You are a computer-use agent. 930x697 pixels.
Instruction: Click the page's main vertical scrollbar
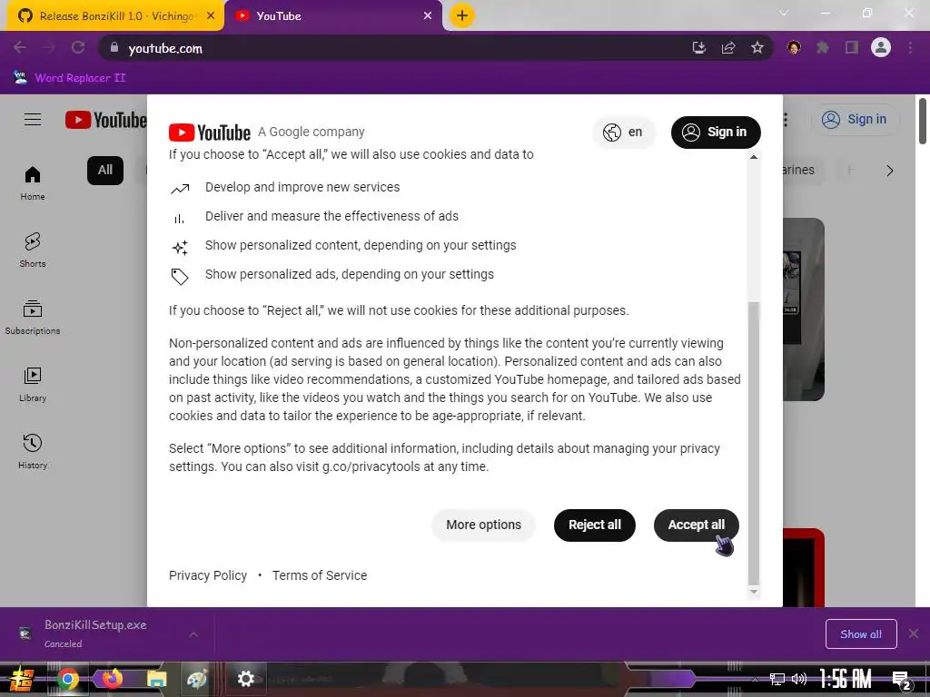tap(923, 121)
